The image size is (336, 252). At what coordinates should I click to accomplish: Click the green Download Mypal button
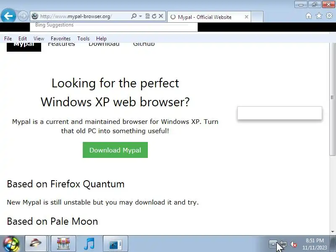[x=115, y=150]
